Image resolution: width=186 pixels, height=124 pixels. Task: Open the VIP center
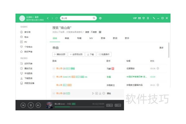(135, 18)
